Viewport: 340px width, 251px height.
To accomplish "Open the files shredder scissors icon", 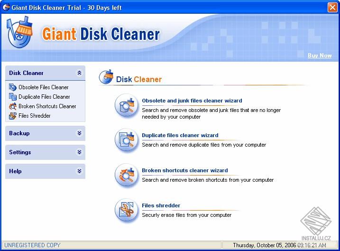I will tap(127, 211).
